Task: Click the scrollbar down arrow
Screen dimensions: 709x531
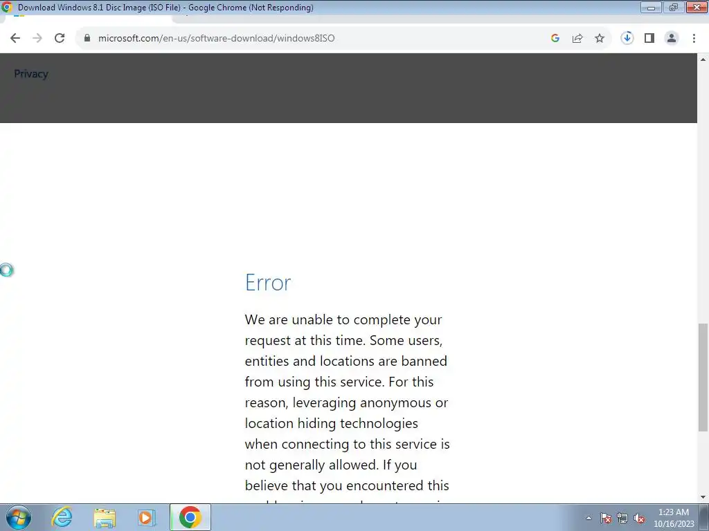Action: click(703, 497)
